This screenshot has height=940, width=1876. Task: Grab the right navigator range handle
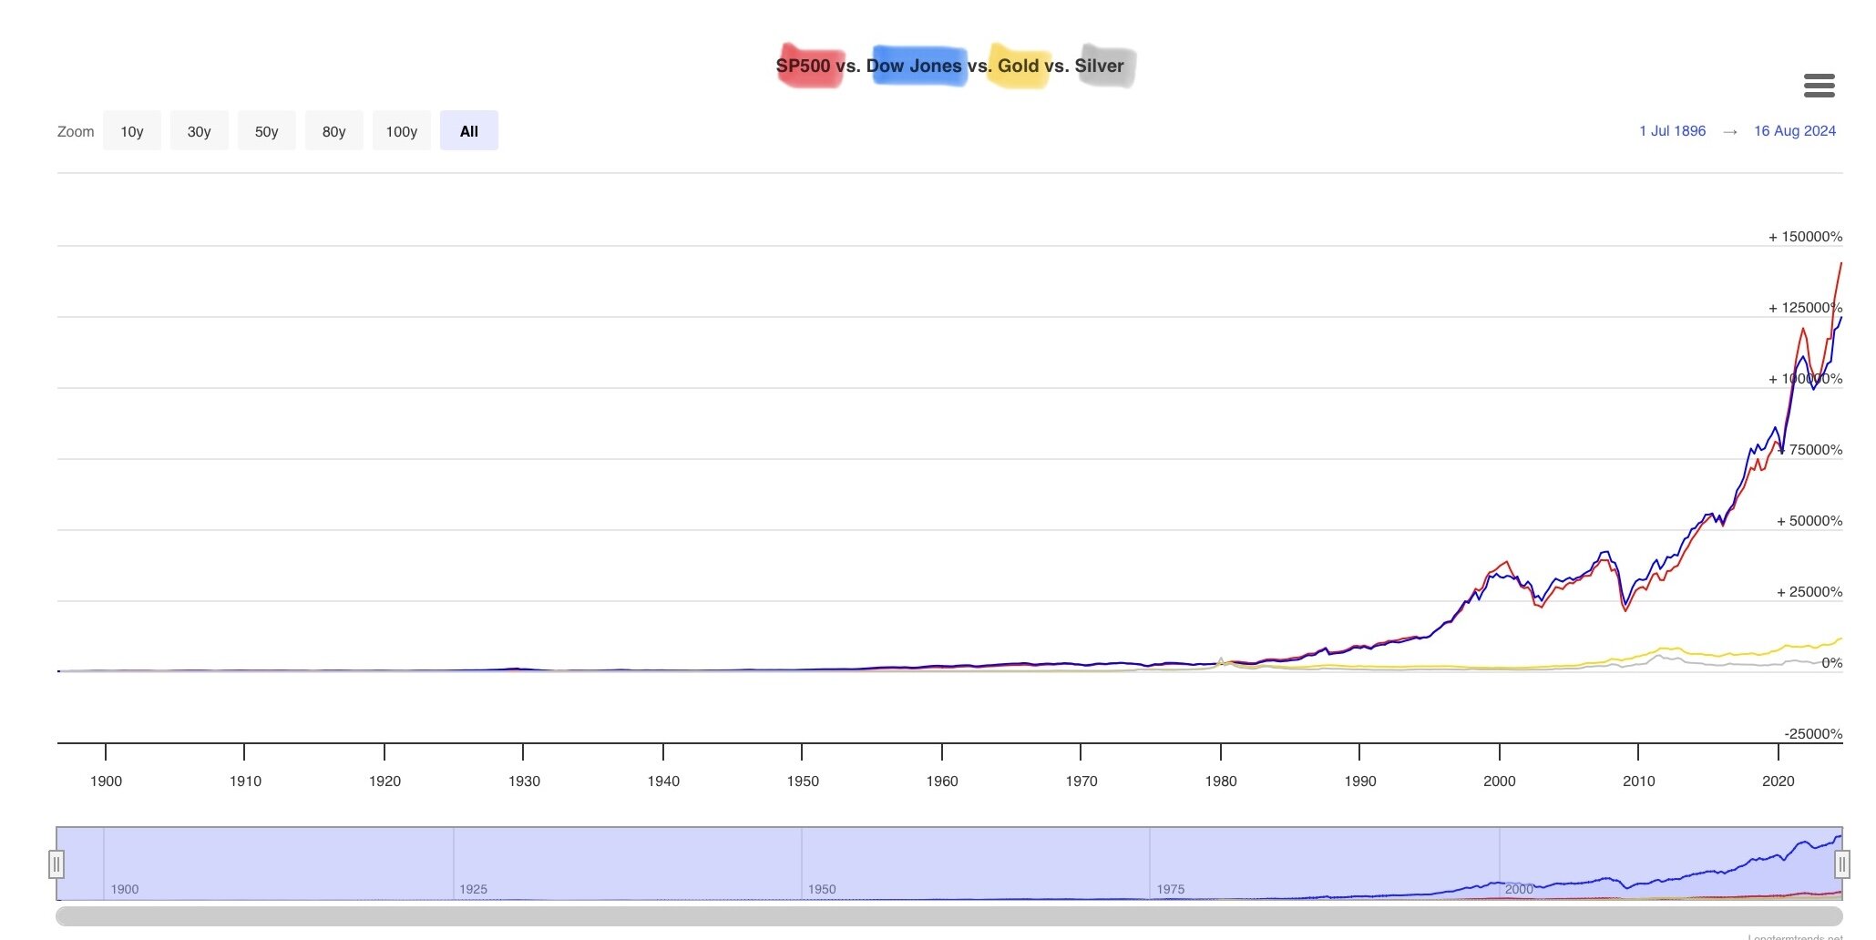coord(1841,863)
